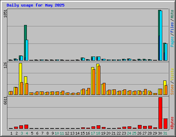176x137 pixels.
Task: Click the orange Sites bar for day 19
Action: [104, 89]
